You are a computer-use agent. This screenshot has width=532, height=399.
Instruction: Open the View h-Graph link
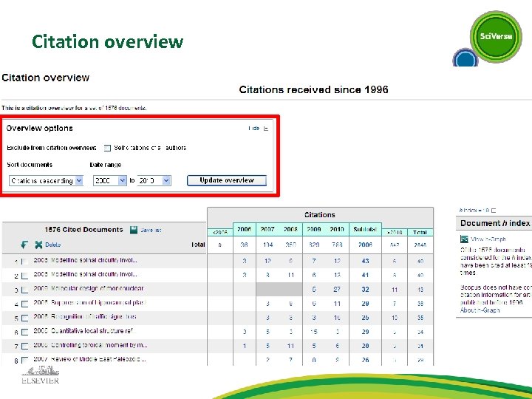point(488,239)
